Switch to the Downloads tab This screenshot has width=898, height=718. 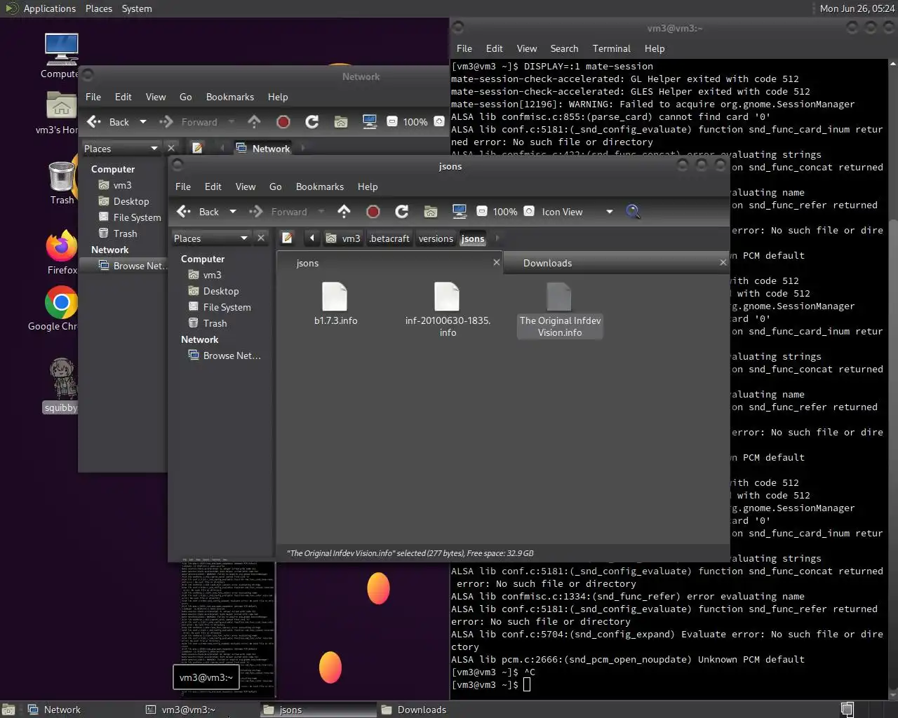[x=616, y=263]
